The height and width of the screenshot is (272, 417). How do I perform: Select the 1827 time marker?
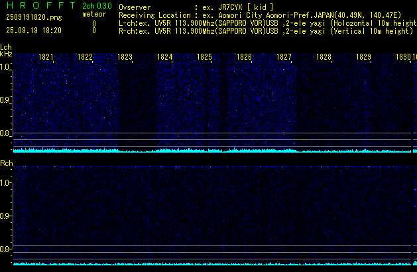(284, 58)
